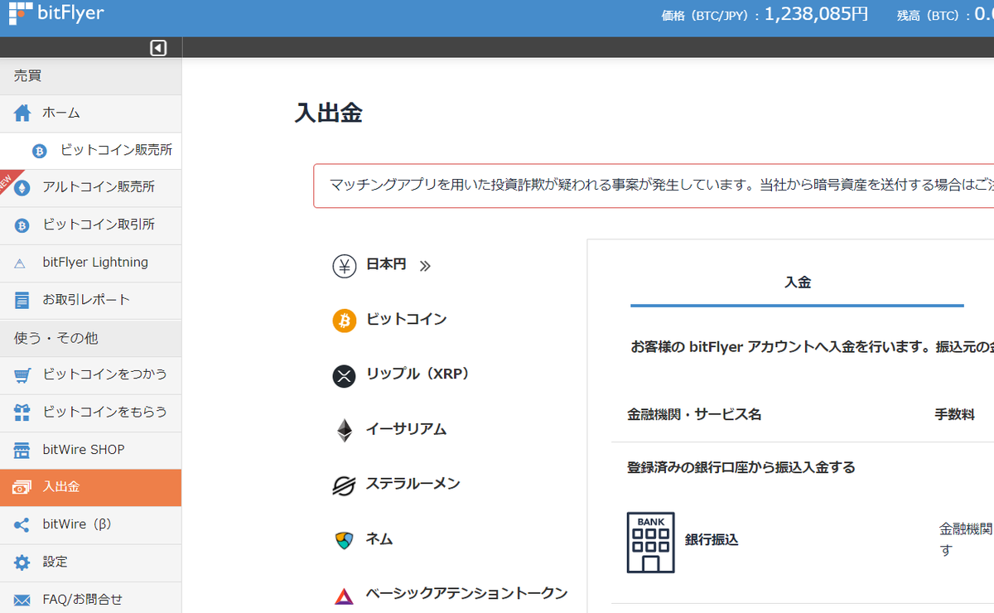994x613 pixels.
Task: Click the Basic Attention Token icon
Action: click(x=344, y=596)
